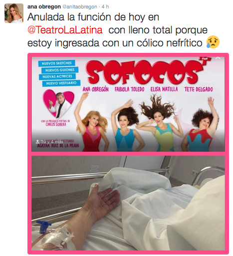Viewport: 233px width, 256px height.
Task: Click the 'NUEVO VESTUARIO' blue label
Action: tap(61, 83)
